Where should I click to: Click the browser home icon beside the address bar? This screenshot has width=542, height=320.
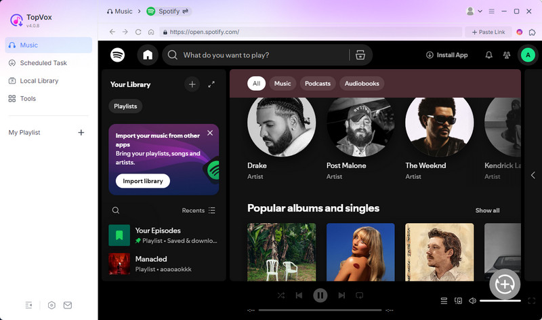[151, 32]
